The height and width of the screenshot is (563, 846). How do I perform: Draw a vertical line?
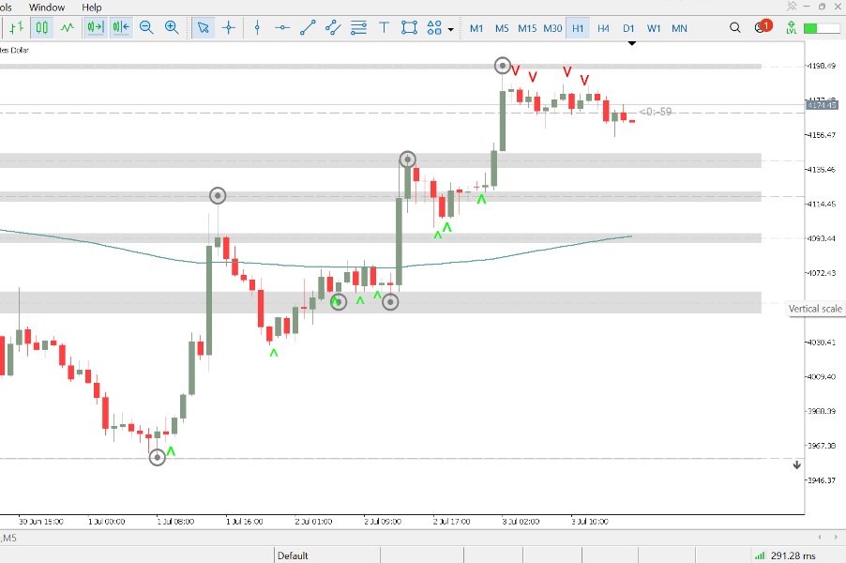(x=257, y=27)
